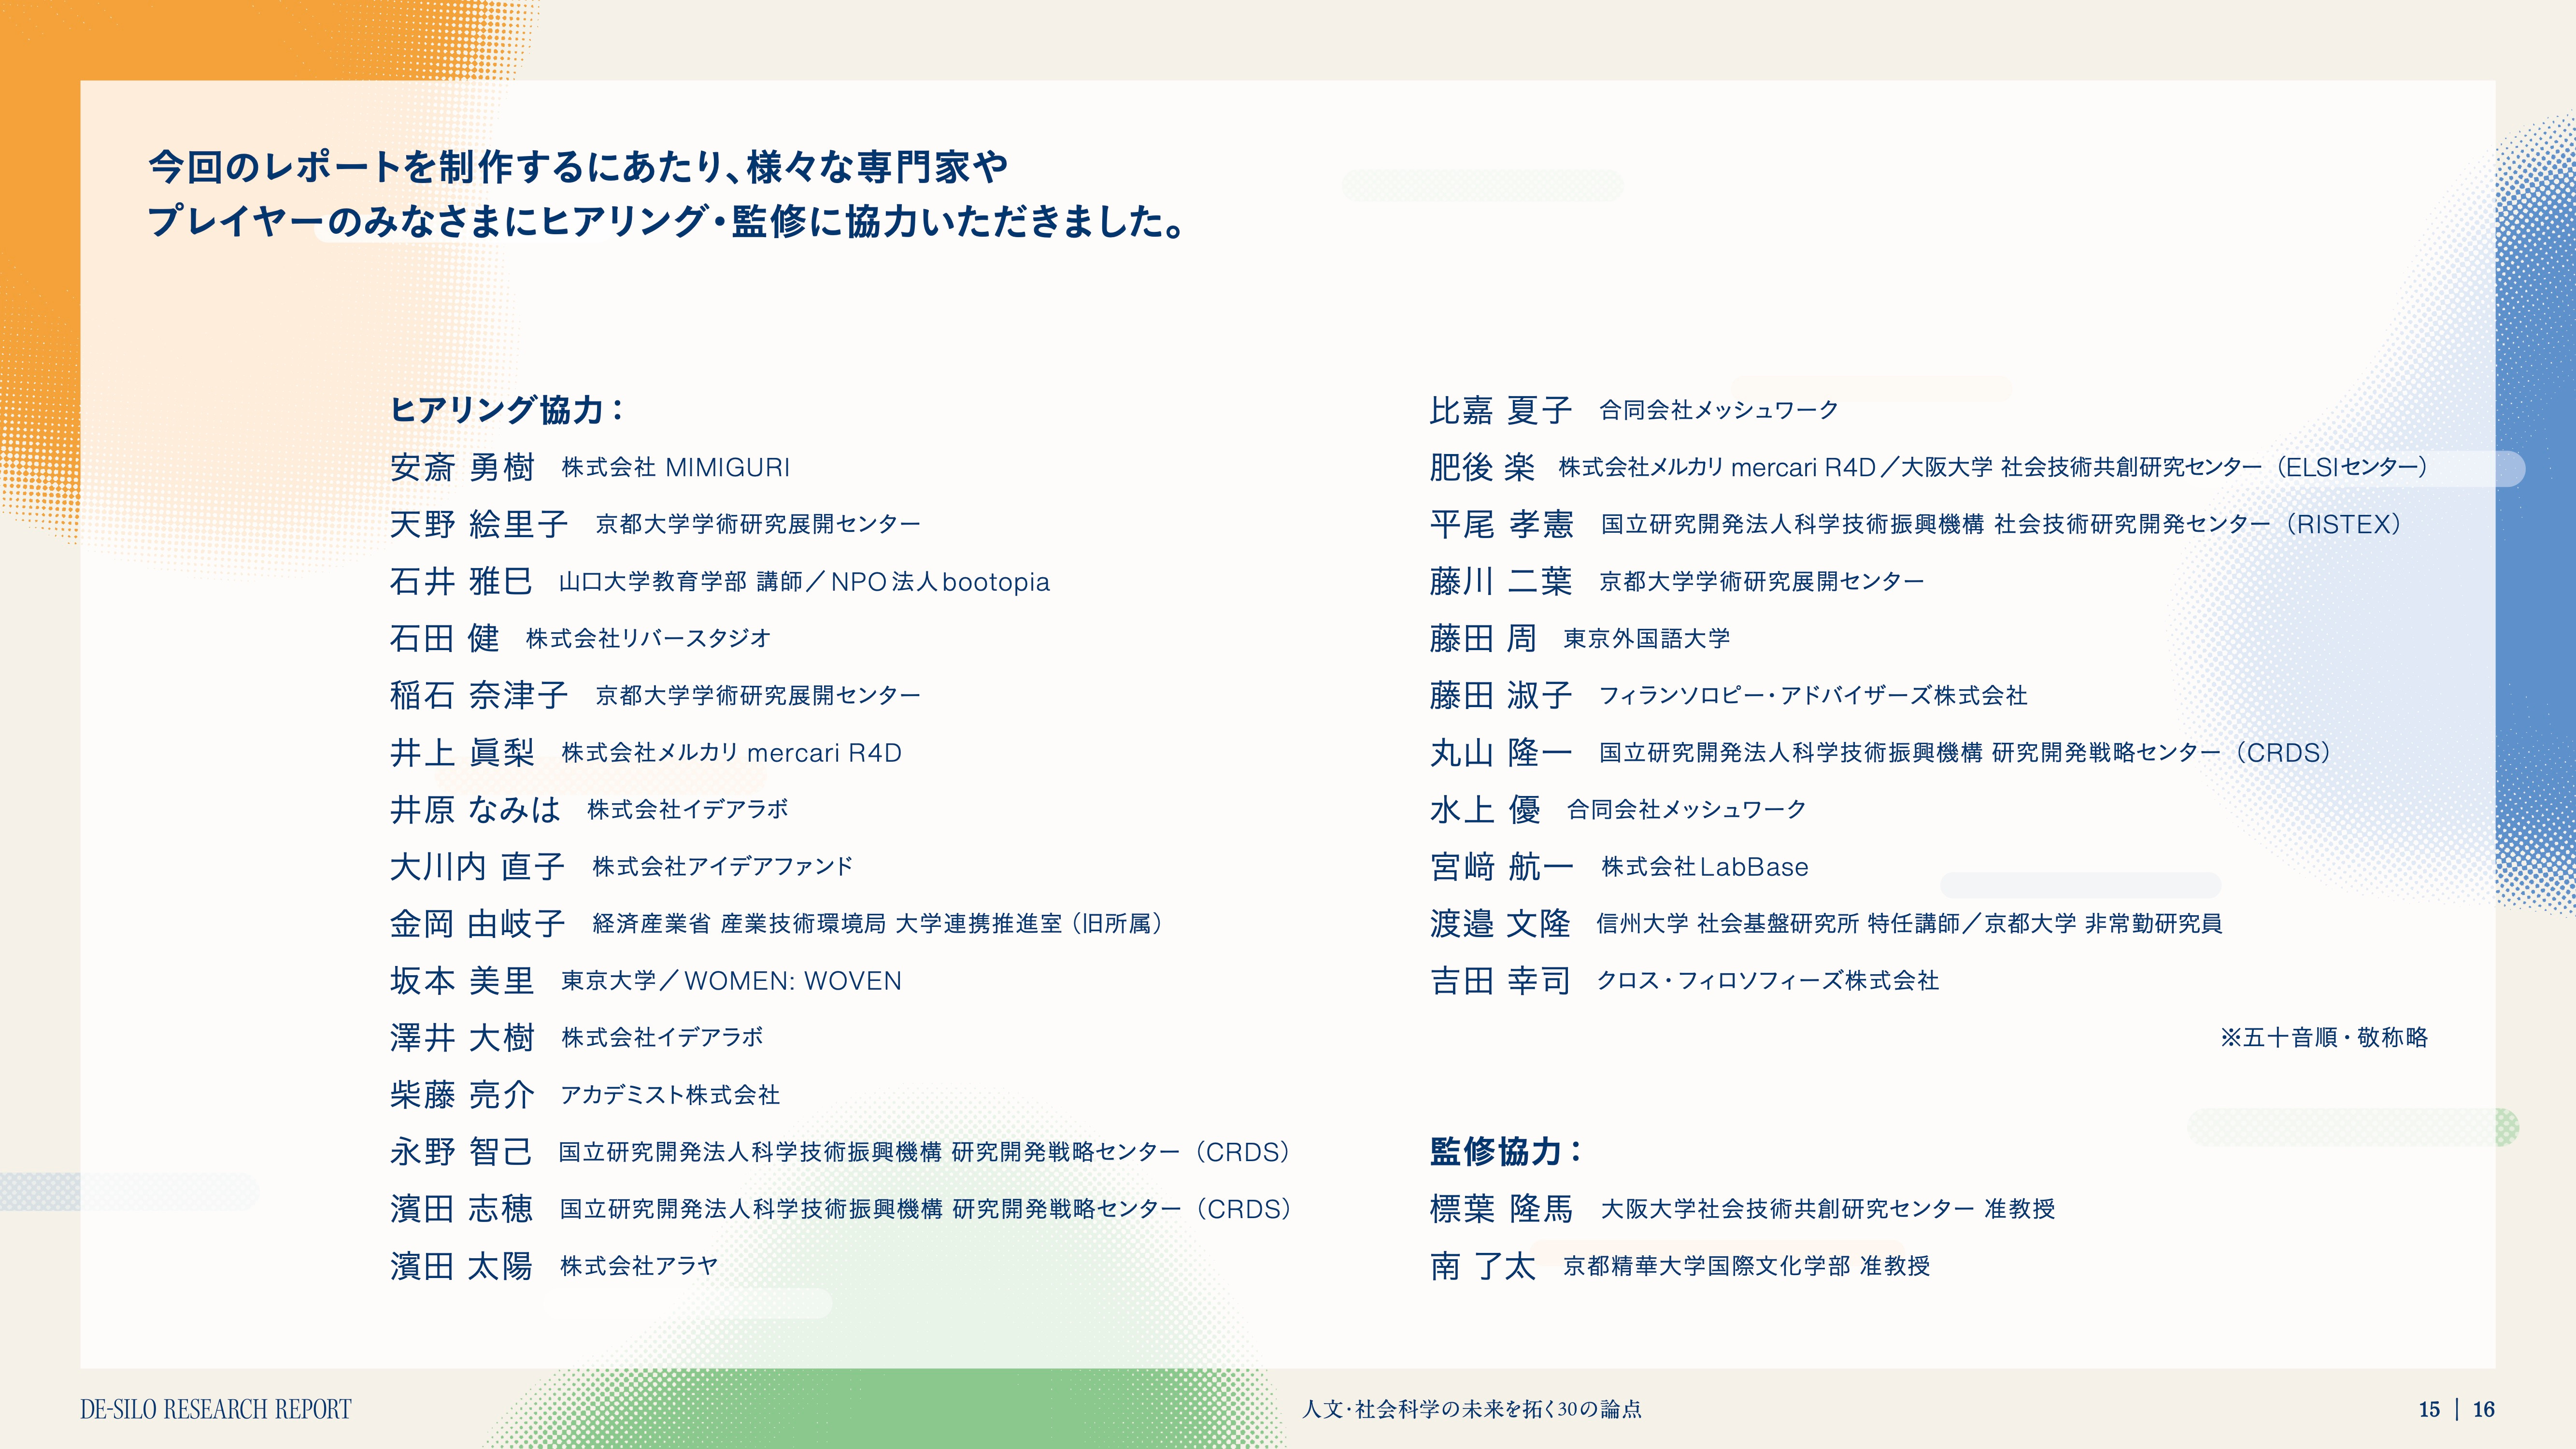Click the heading 監修協力:
The height and width of the screenshot is (1449, 2576).
1506,1151
